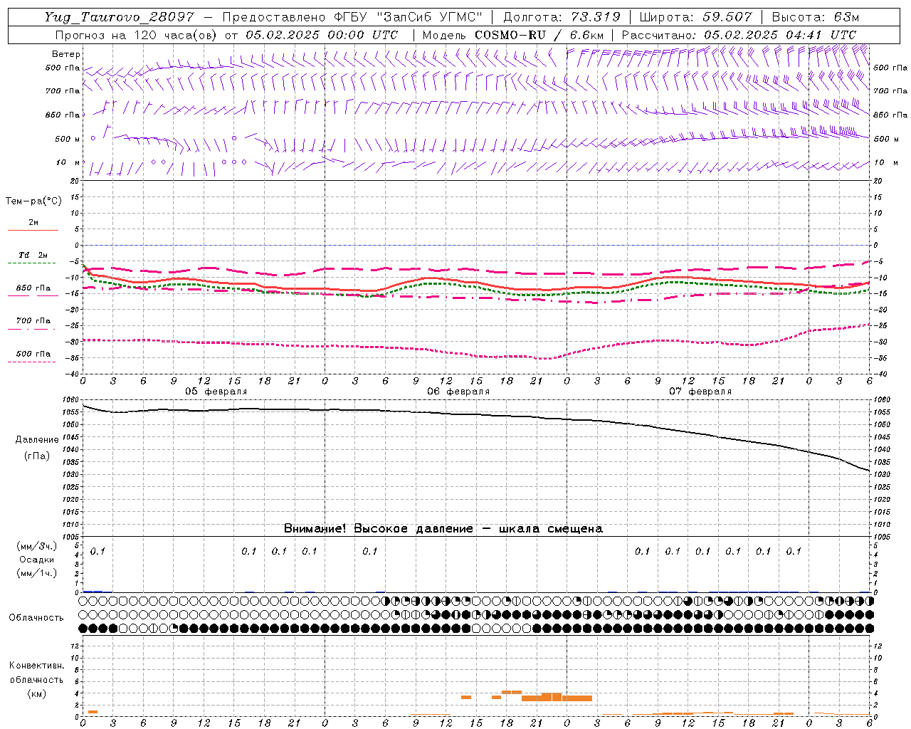Click the forecast start 05.02.2025 00:00 UTC

(x=322, y=35)
